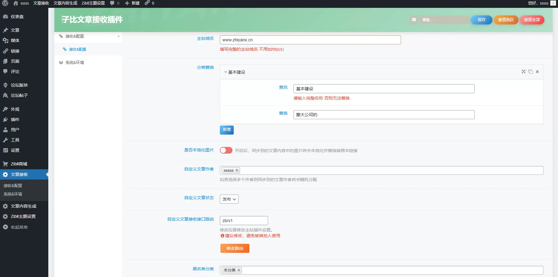Click the 新增 add button
The image size is (558, 277).
(227, 130)
